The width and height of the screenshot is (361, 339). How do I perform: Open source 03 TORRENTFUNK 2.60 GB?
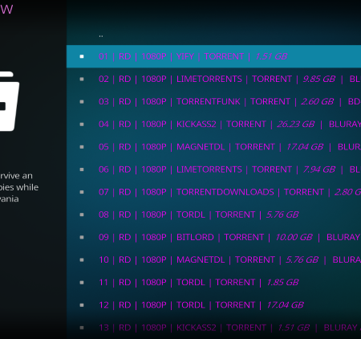tap(213, 102)
